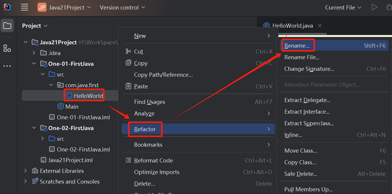Click the One-02-FirstJava module folder icon
This screenshot has width=392, height=194.
44,128
